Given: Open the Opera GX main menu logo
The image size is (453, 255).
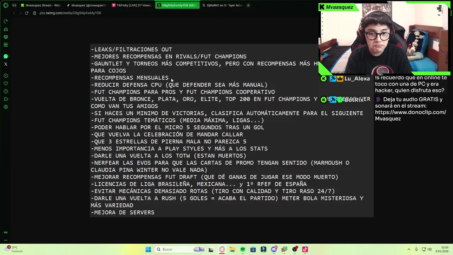Looking at the screenshot, I should click(x=6, y=5).
